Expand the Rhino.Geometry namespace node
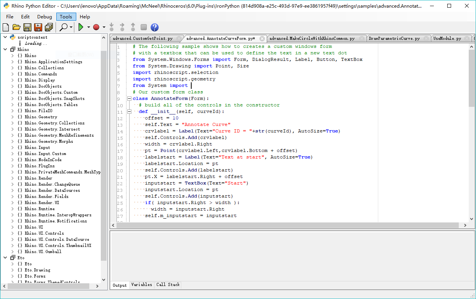The width and height of the screenshot is (476, 299). 12,117
